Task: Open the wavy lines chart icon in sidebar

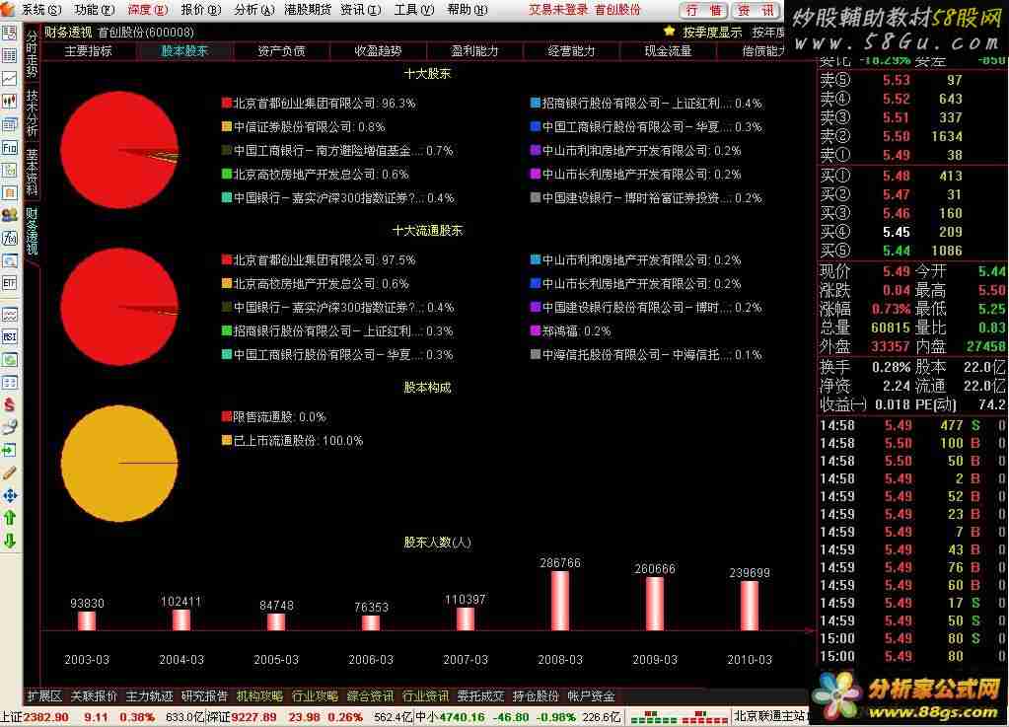Action: pos(10,315)
